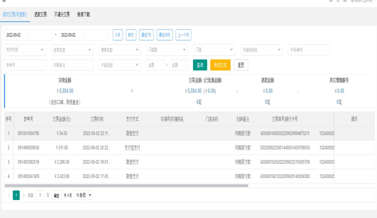The height and width of the screenshot is (218, 377).
Task: Go to the next page using the right chevron
Action: [24, 195]
